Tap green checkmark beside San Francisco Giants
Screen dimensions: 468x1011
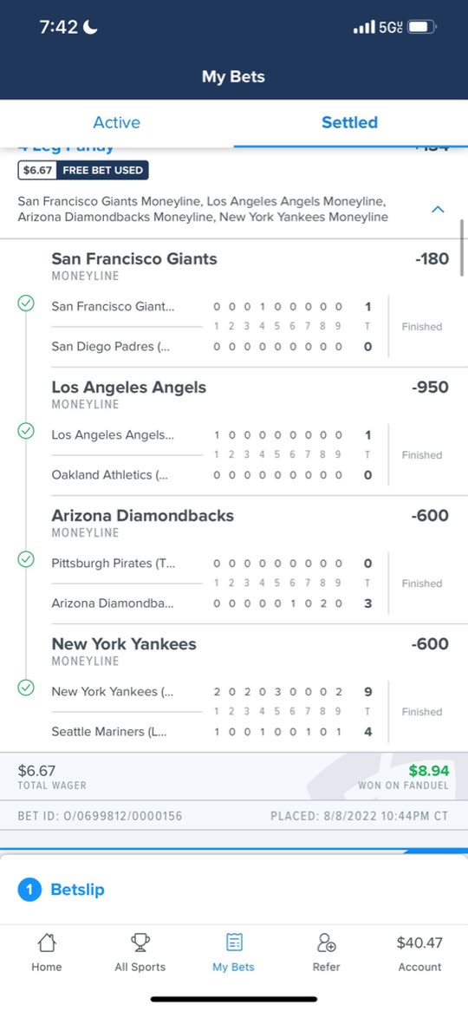(26, 303)
